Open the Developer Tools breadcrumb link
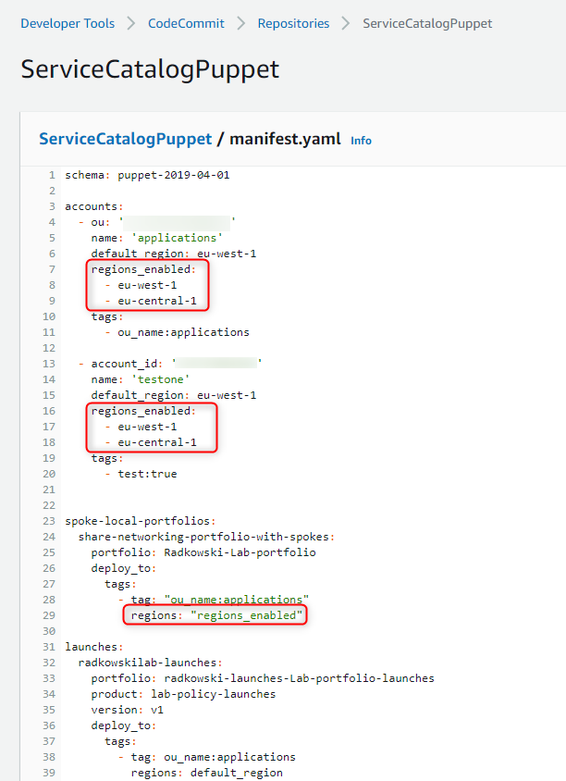 click(x=68, y=23)
